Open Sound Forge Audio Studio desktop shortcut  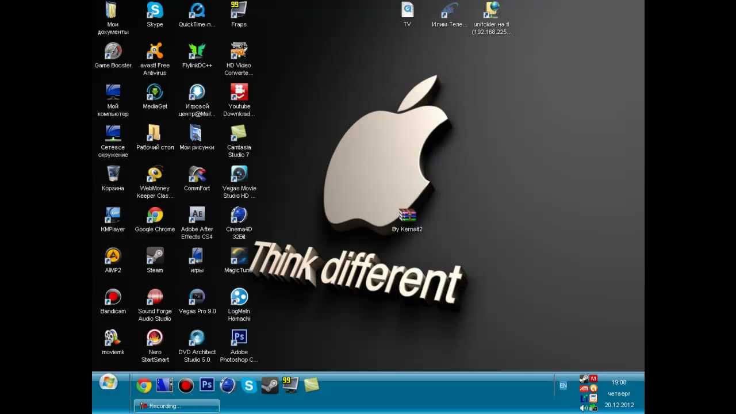(x=155, y=304)
